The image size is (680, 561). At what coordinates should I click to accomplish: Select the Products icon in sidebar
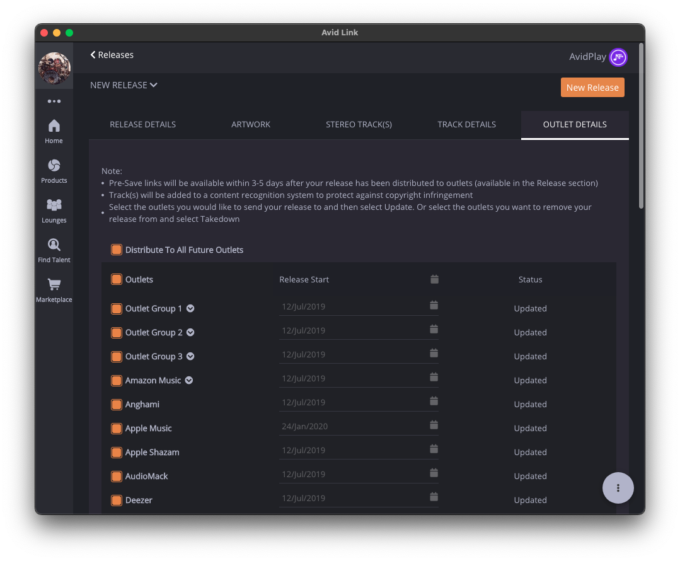(x=54, y=168)
